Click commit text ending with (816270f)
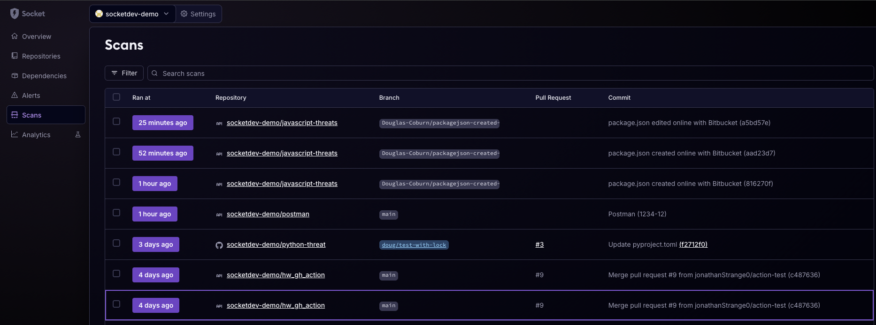 (691, 184)
